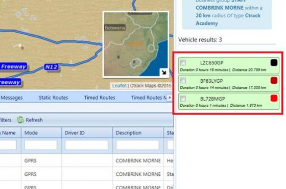Open the Leaflet attribution link
The height and width of the screenshot is (189, 286).
coord(119,86)
